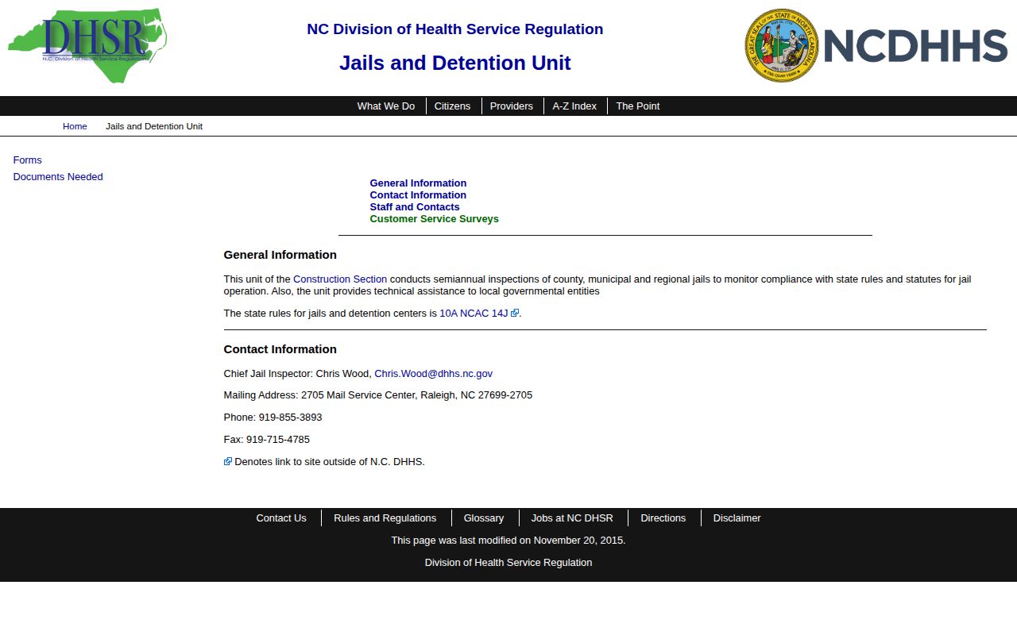Click the Fax: 919-715-4785 text
The image size is (1017, 635).
[267, 440]
